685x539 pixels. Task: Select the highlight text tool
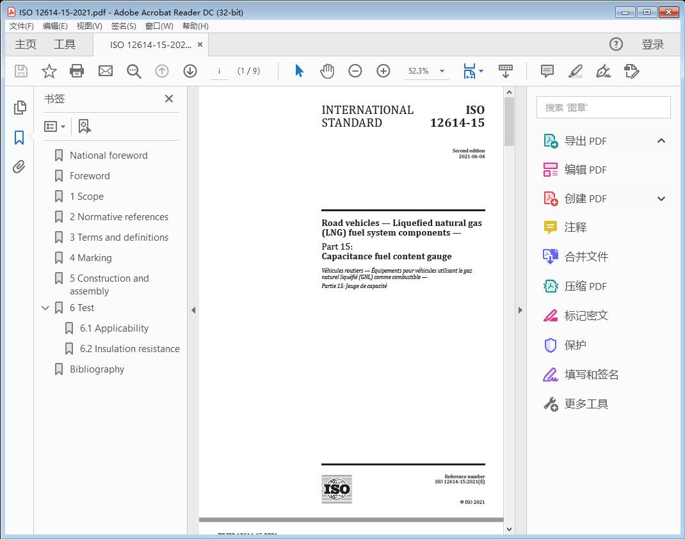(x=575, y=71)
